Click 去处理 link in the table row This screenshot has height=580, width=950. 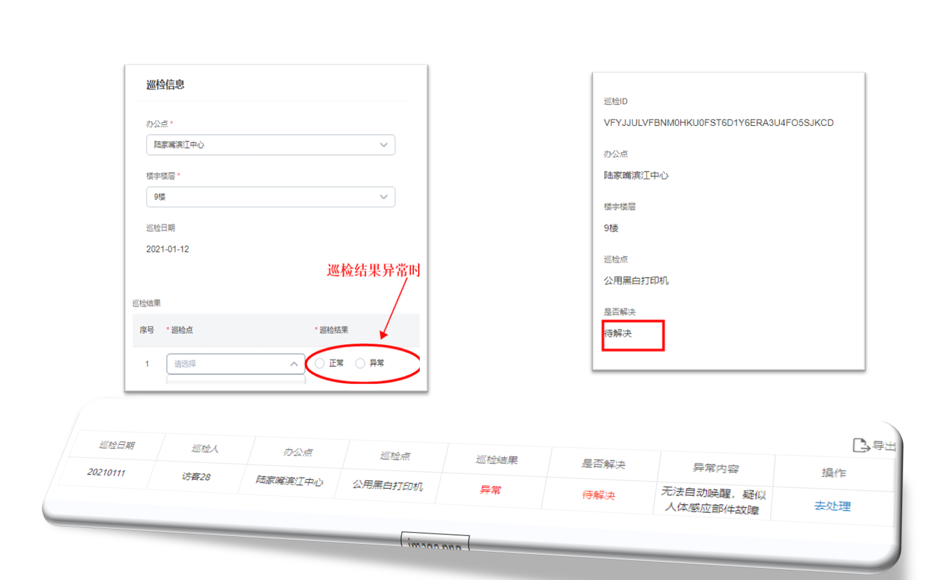[832, 506]
